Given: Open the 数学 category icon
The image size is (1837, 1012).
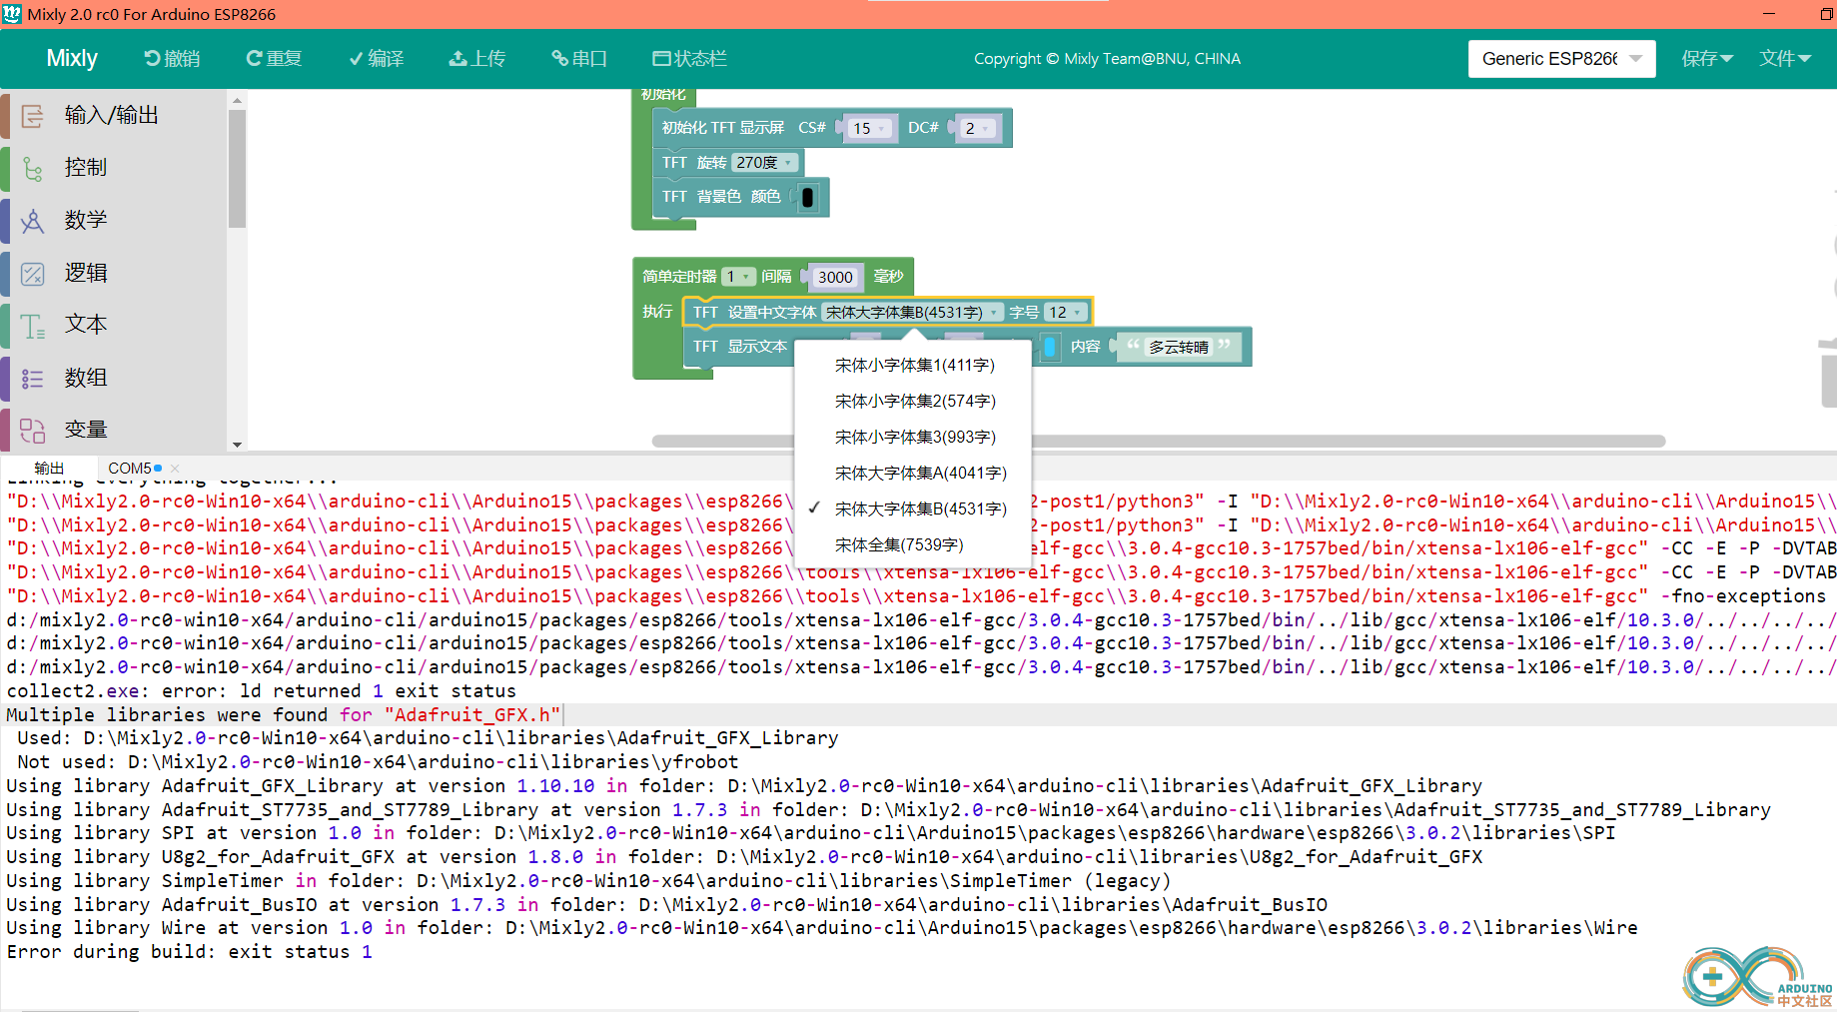Looking at the screenshot, I should point(32,221).
